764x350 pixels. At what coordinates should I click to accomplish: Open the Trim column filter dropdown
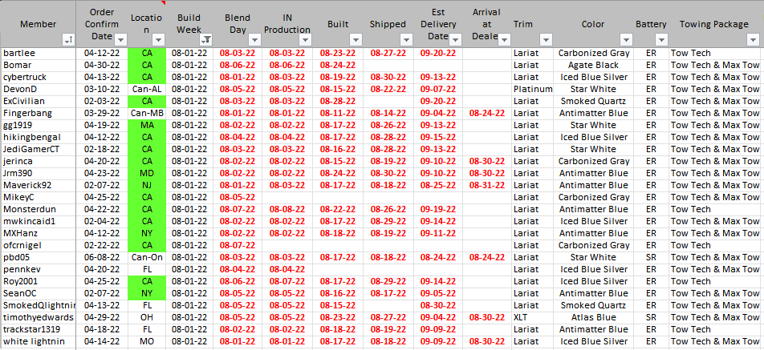546,38
